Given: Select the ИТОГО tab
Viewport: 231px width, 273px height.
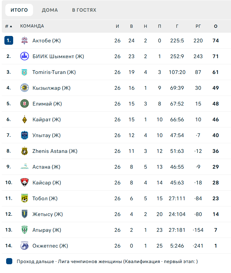Looking at the screenshot, I should tap(19, 10).
